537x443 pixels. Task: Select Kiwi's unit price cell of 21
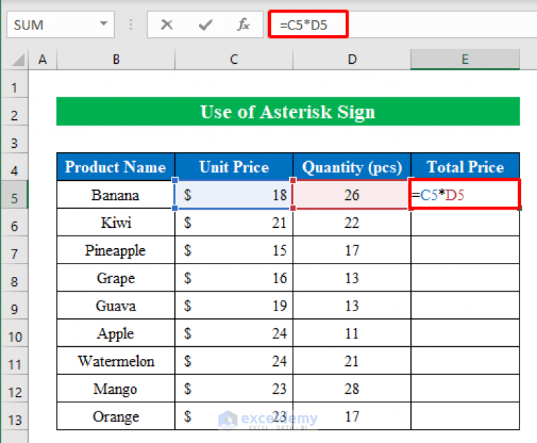234,222
